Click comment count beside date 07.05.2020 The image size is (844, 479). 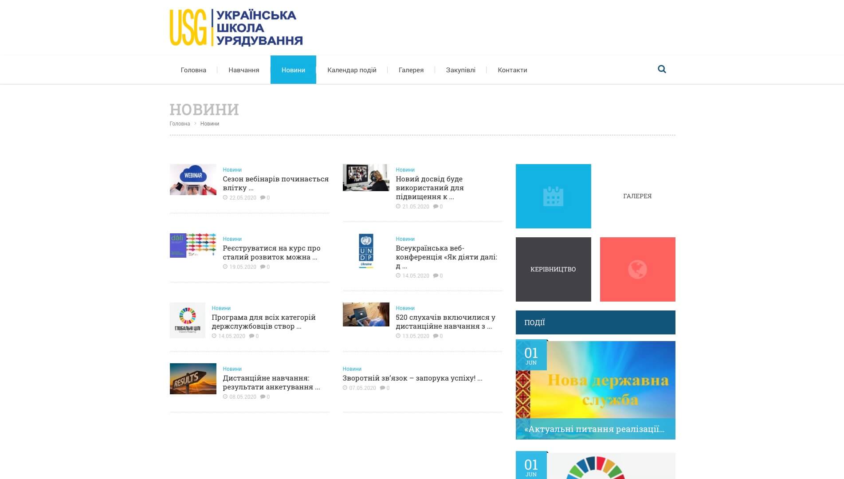pos(385,388)
